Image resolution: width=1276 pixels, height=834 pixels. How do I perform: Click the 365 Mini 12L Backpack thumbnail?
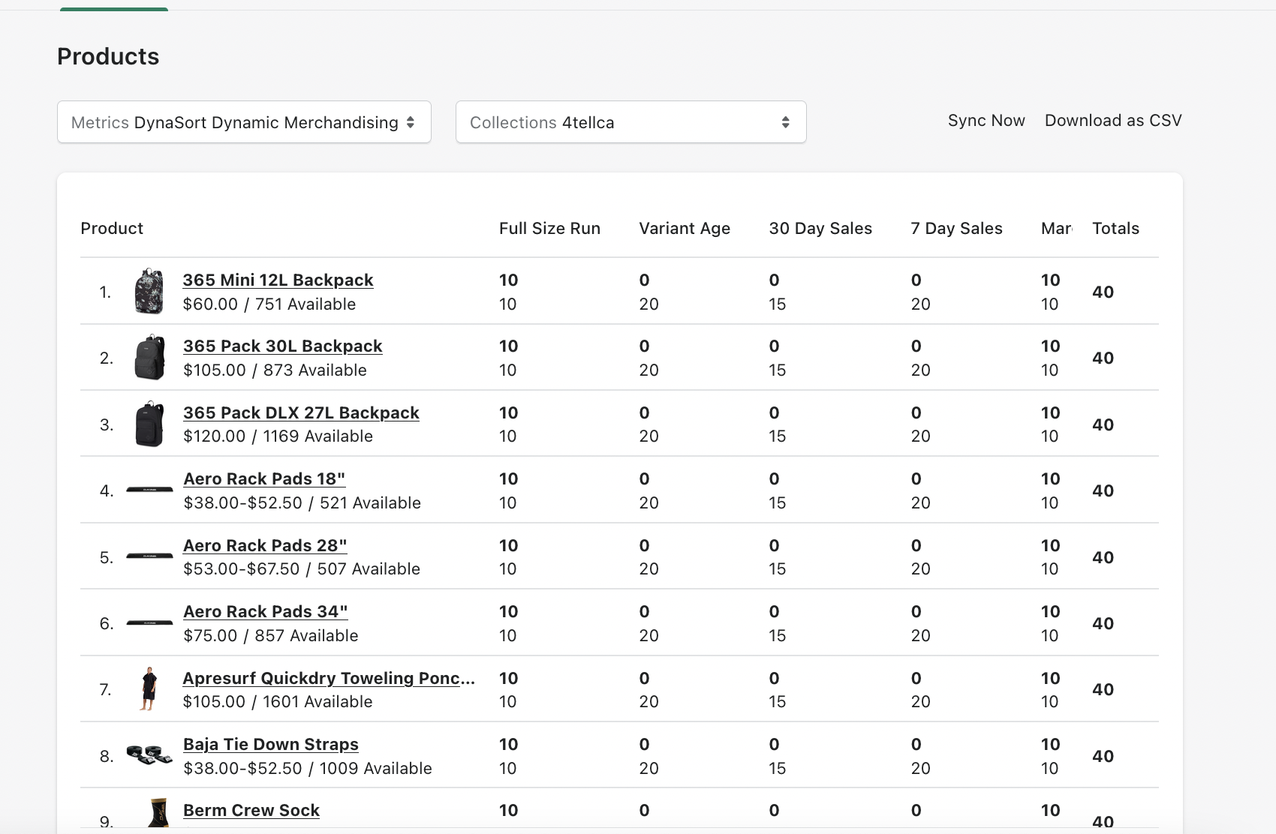(x=149, y=291)
